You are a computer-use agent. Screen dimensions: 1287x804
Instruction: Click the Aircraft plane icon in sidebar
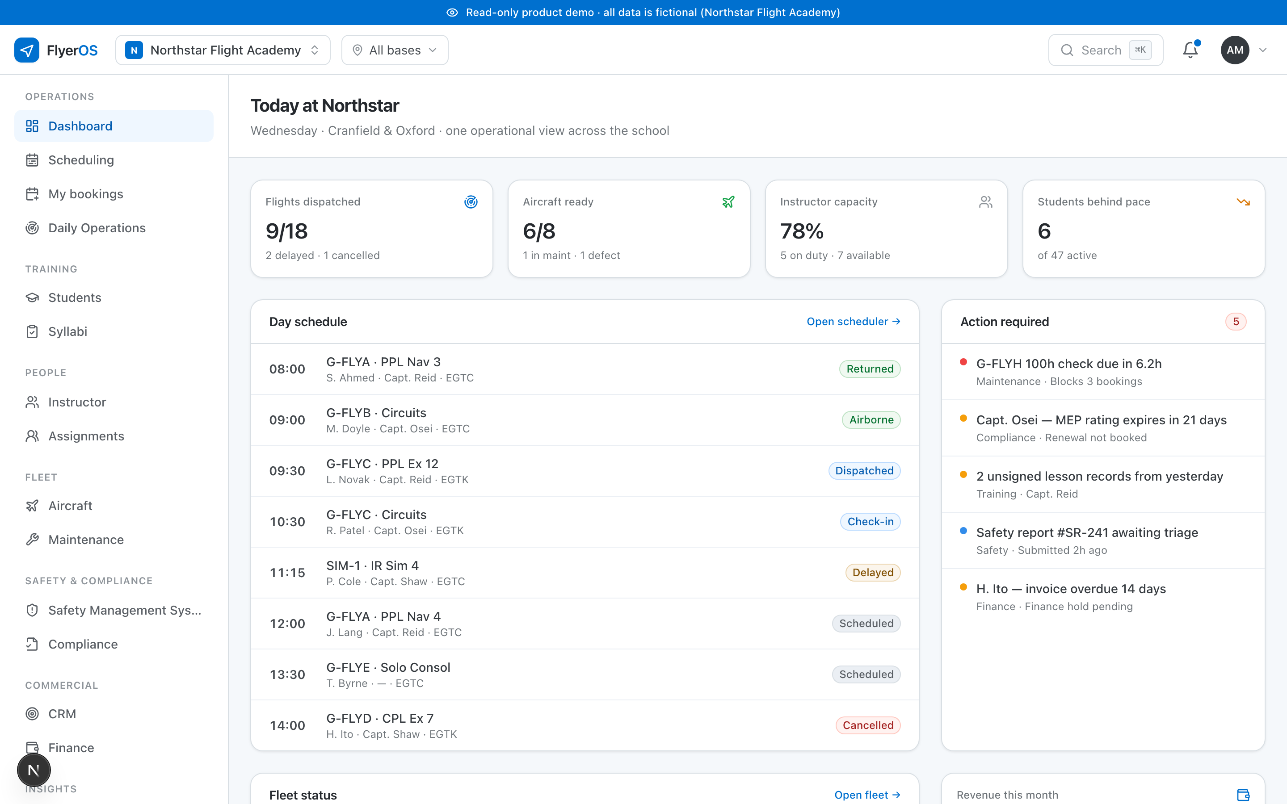(x=33, y=506)
